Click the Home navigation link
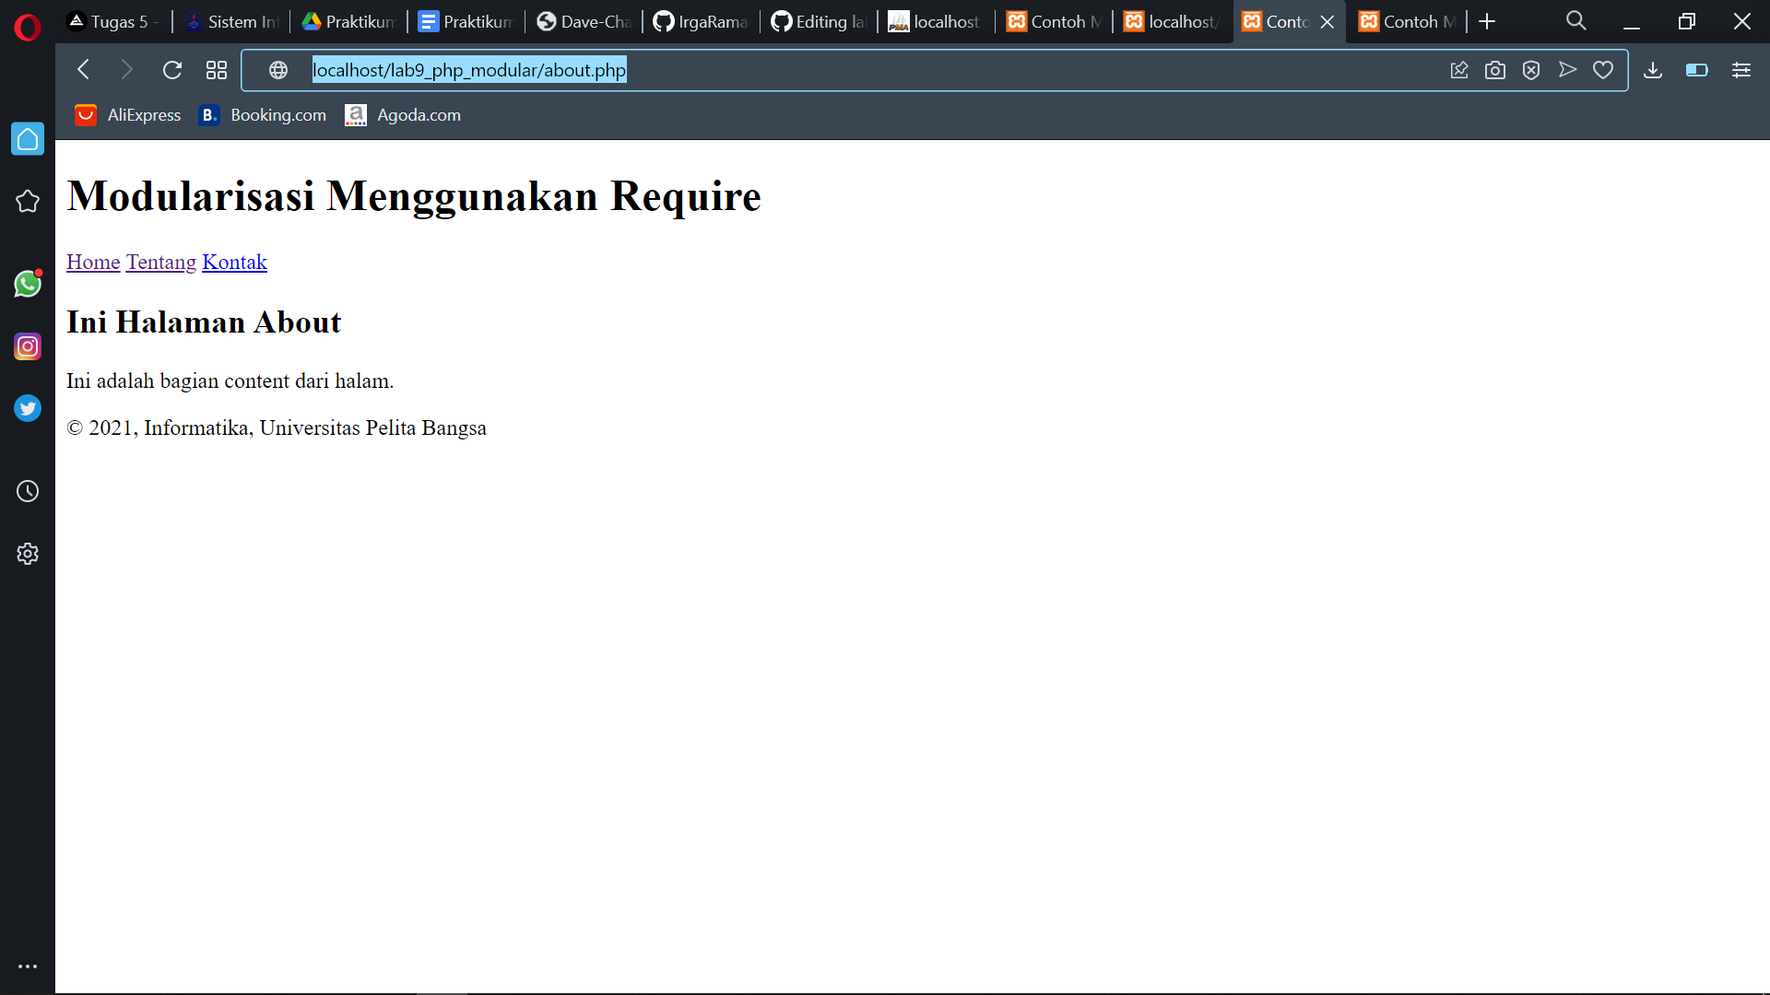 click(93, 263)
